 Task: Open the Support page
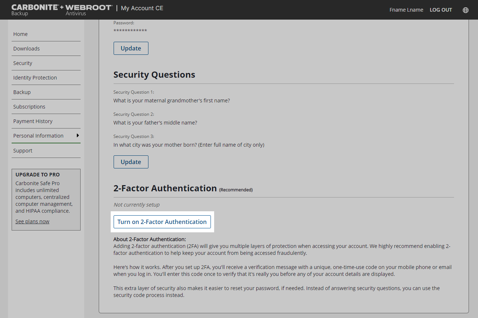pos(23,150)
